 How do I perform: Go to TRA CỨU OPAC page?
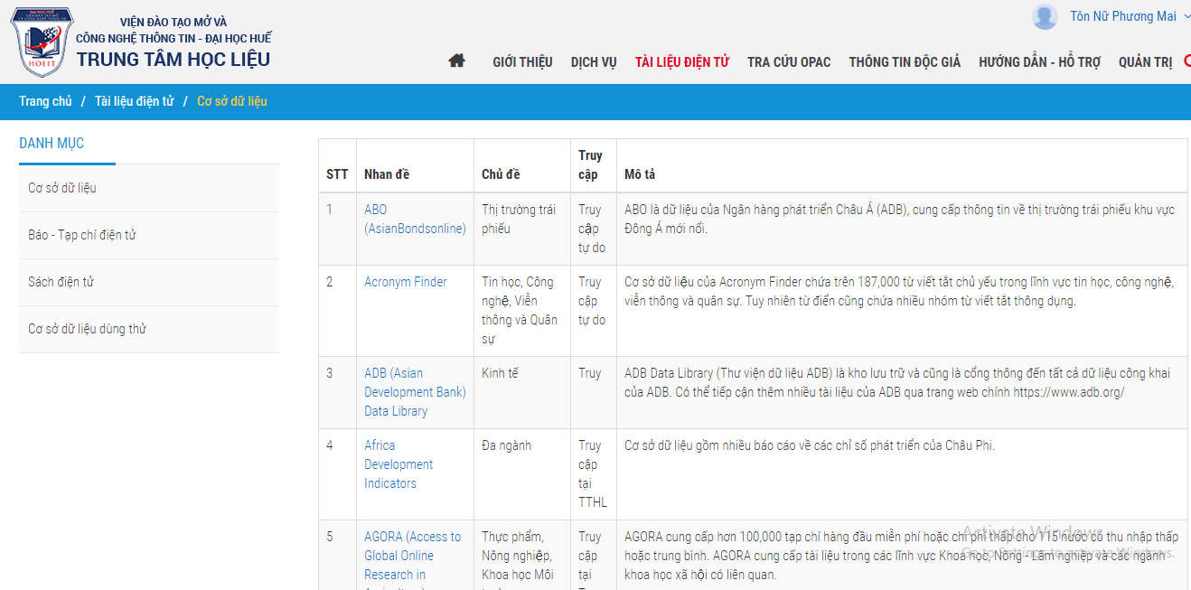(789, 62)
